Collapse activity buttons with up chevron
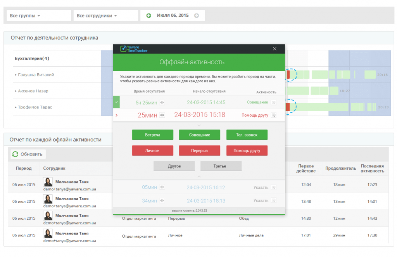The height and width of the screenshot is (257, 397). click(199, 177)
